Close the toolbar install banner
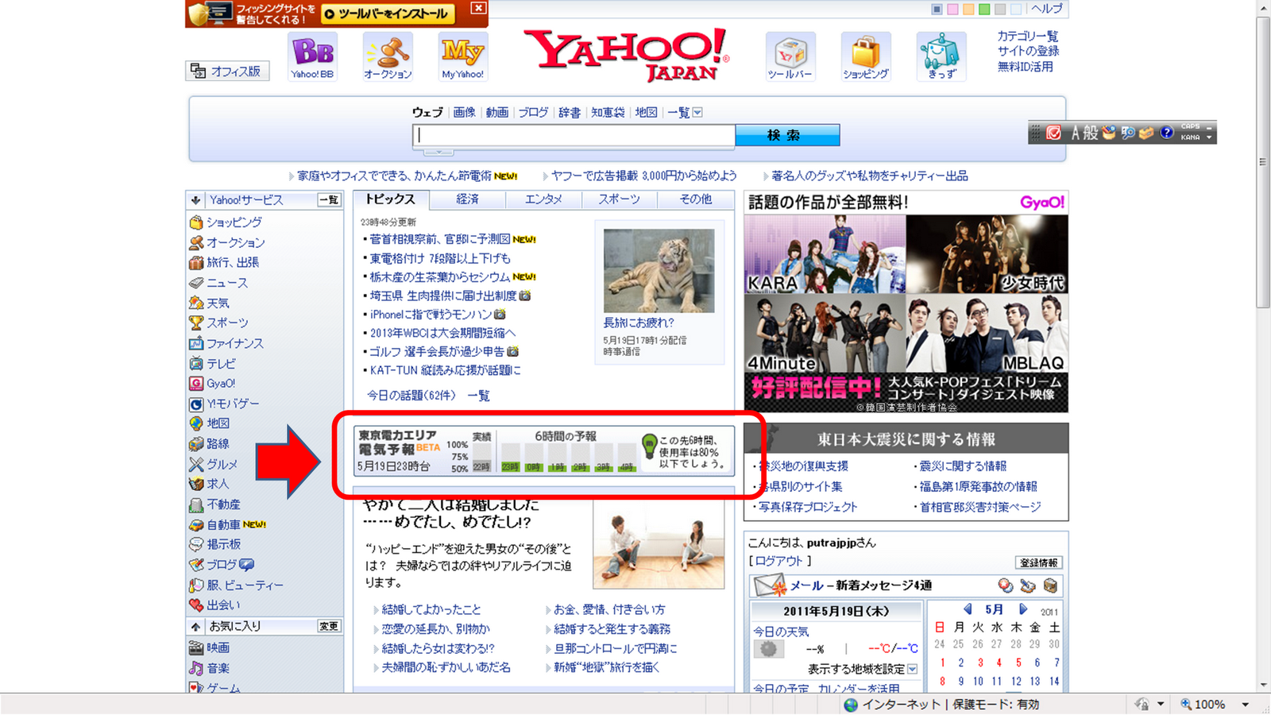The width and height of the screenshot is (1271, 715). click(477, 8)
